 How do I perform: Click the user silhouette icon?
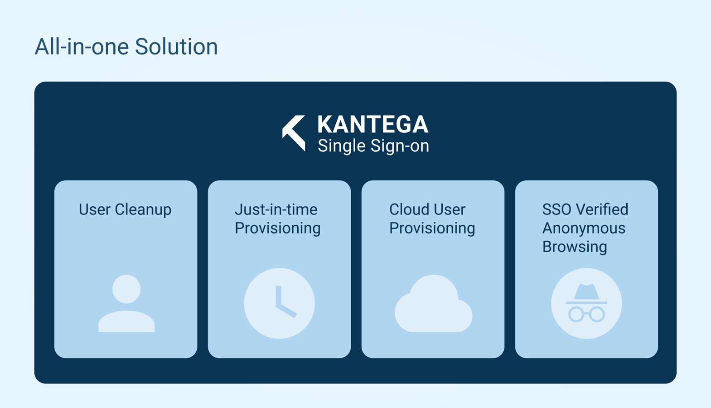(x=126, y=303)
